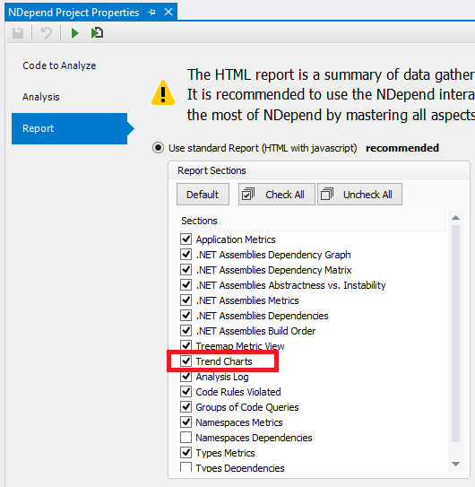Toggle the Analysis Log checkbox
This screenshot has height=487, width=475.
click(x=186, y=376)
